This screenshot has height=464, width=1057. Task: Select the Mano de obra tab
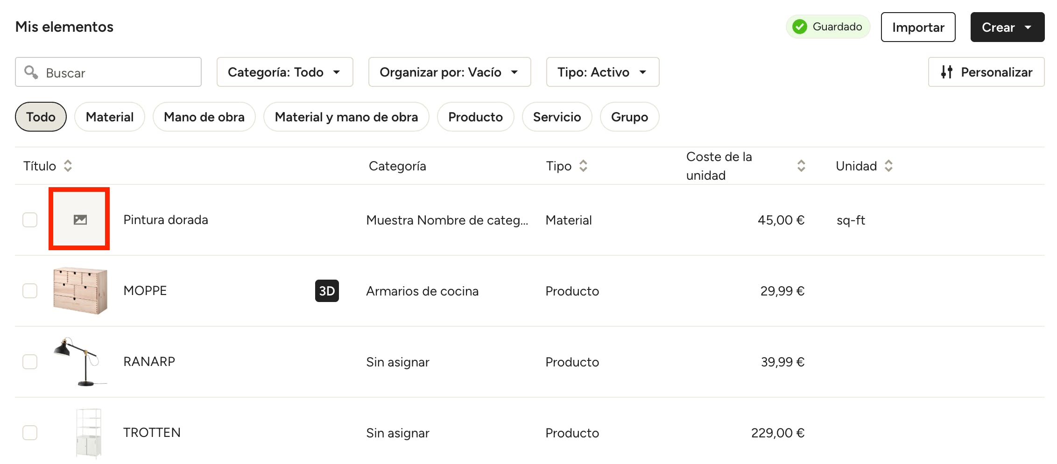(204, 117)
